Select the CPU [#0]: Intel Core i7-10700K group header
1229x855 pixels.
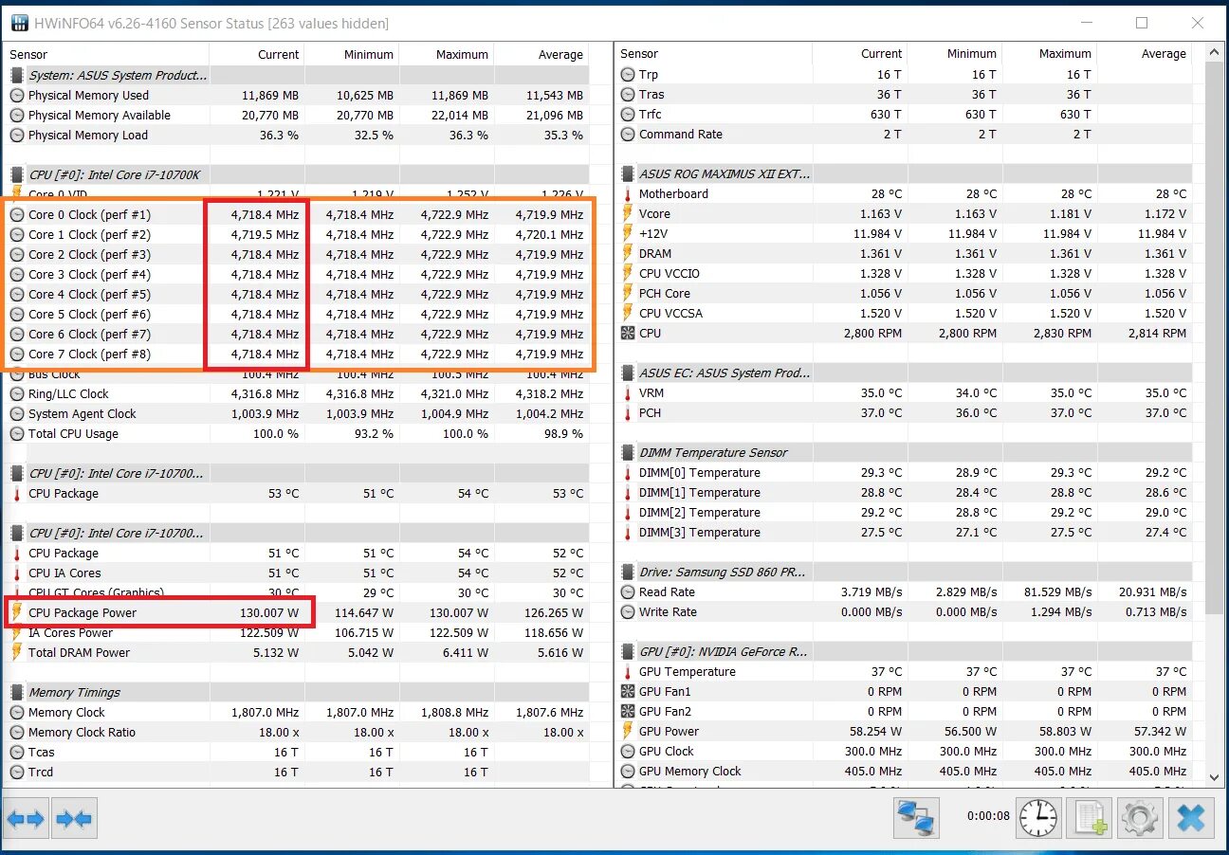point(297,174)
